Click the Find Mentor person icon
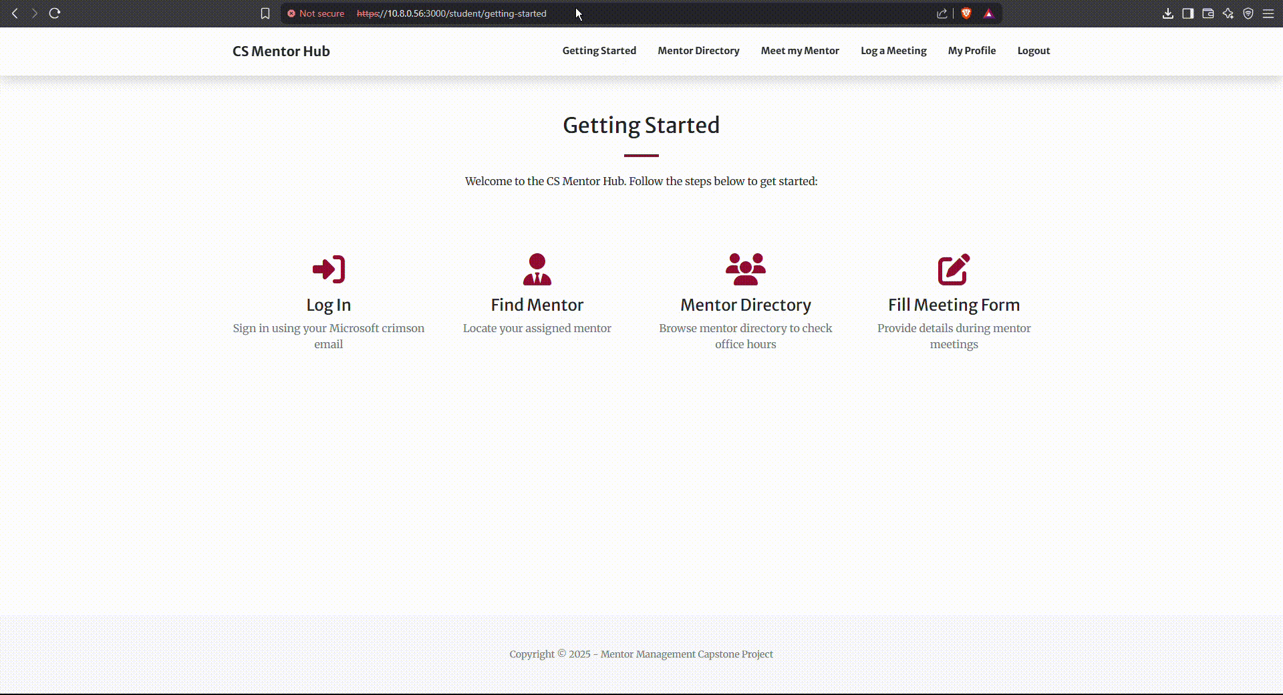The height and width of the screenshot is (695, 1283). point(537,269)
